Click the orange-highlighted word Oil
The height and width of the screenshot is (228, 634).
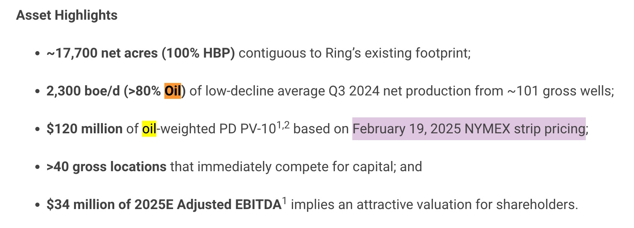tap(173, 91)
